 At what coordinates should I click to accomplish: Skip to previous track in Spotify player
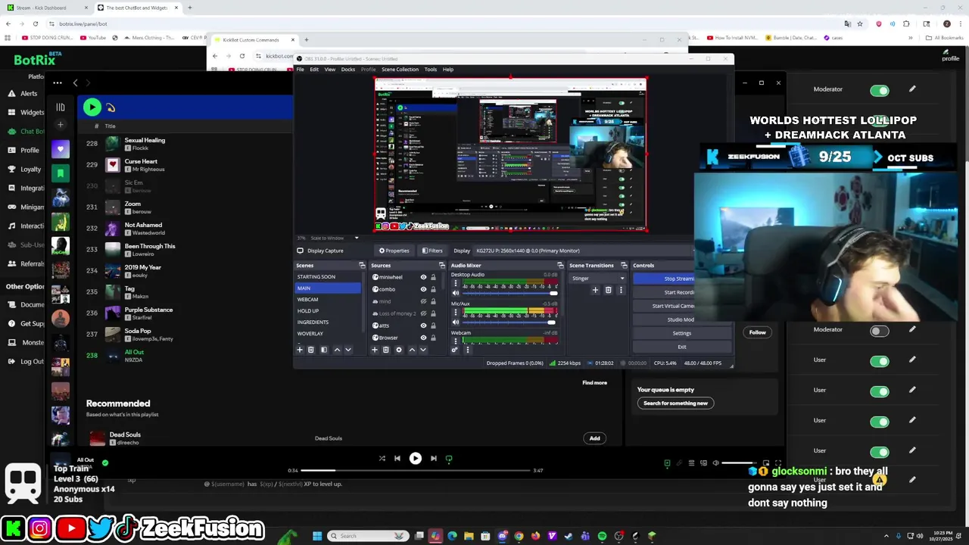397,458
